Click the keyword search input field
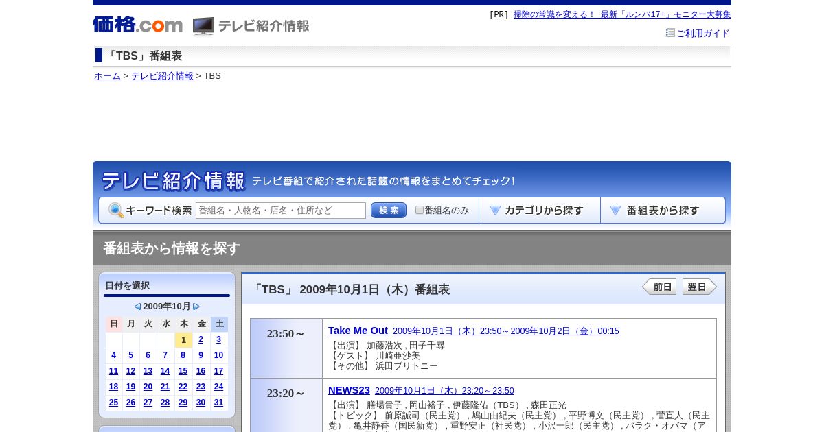The height and width of the screenshot is (432, 824). coord(281,211)
